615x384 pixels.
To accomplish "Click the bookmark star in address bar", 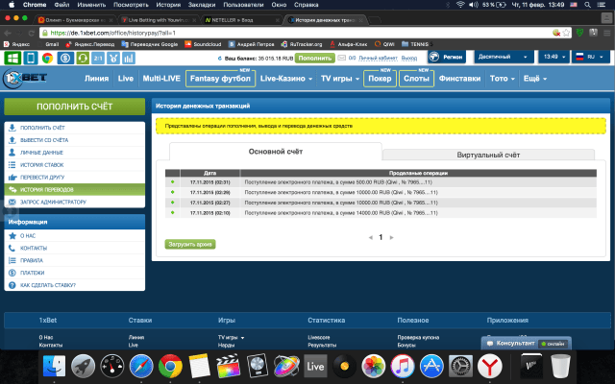I will [x=566, y=33].
